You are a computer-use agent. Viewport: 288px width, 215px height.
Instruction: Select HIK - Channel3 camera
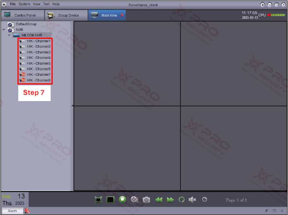tap(39, 52)
